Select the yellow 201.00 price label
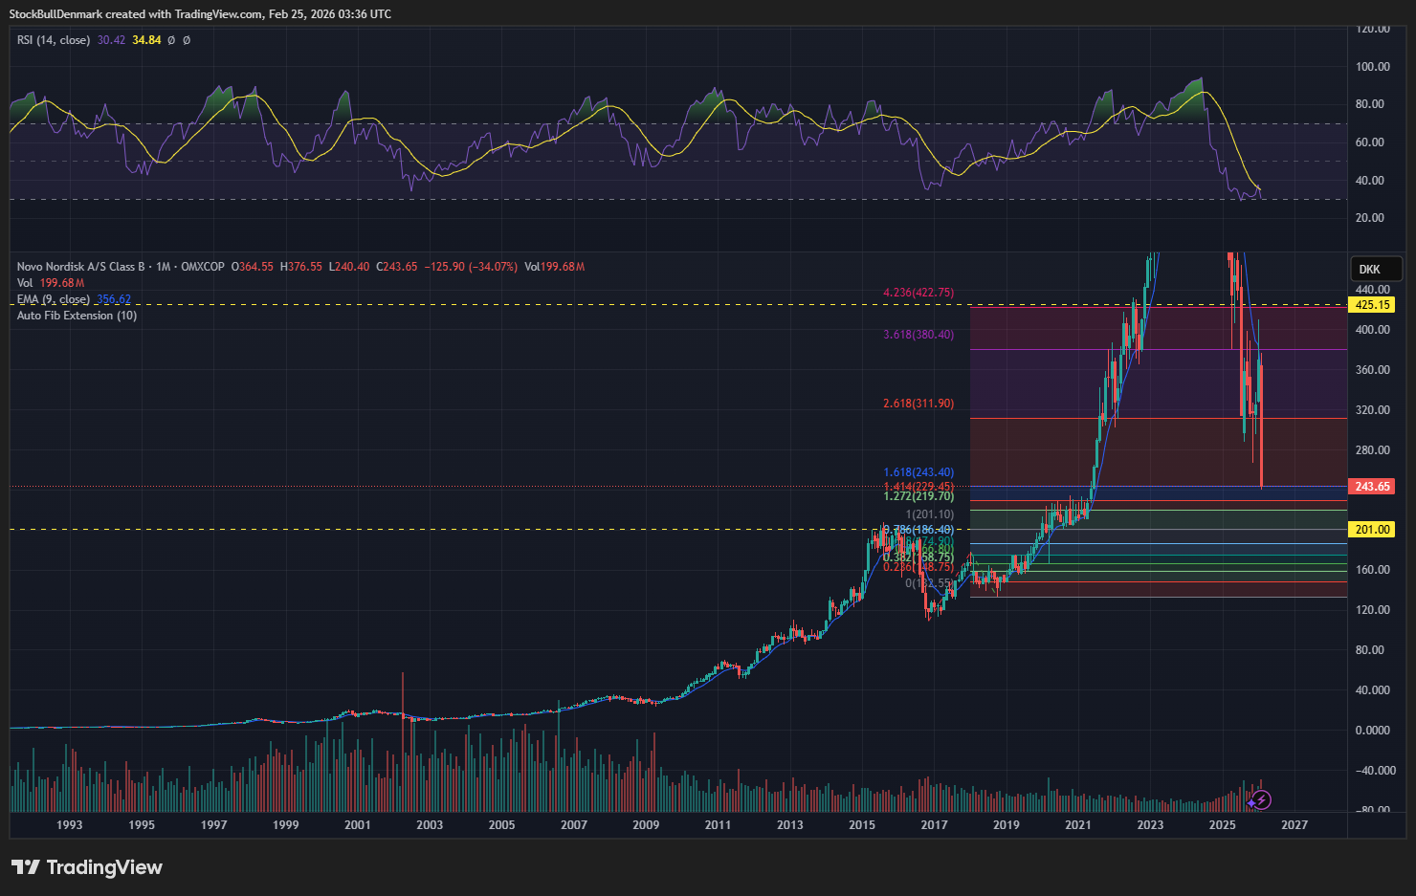Viewport: 1416px width, 896px height. pos(1372,530)
